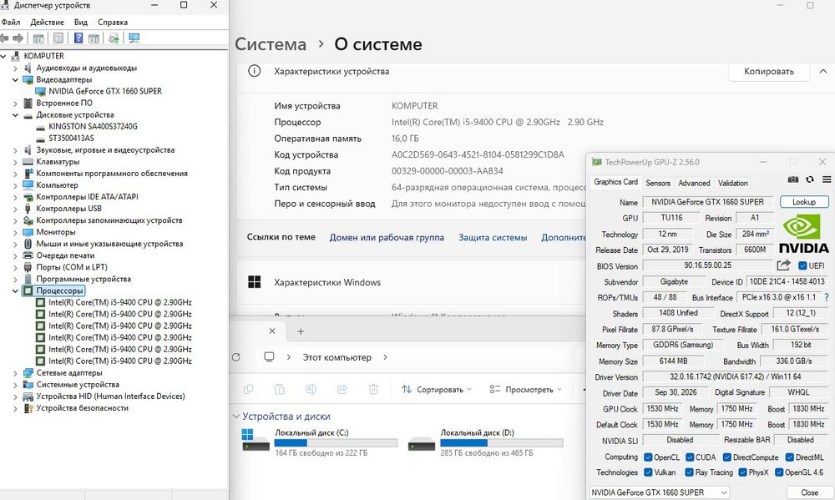This screenshot has height=500, width=835.
Task: Click the rename icon in Explorer toolbar
Action: point(311,389)
